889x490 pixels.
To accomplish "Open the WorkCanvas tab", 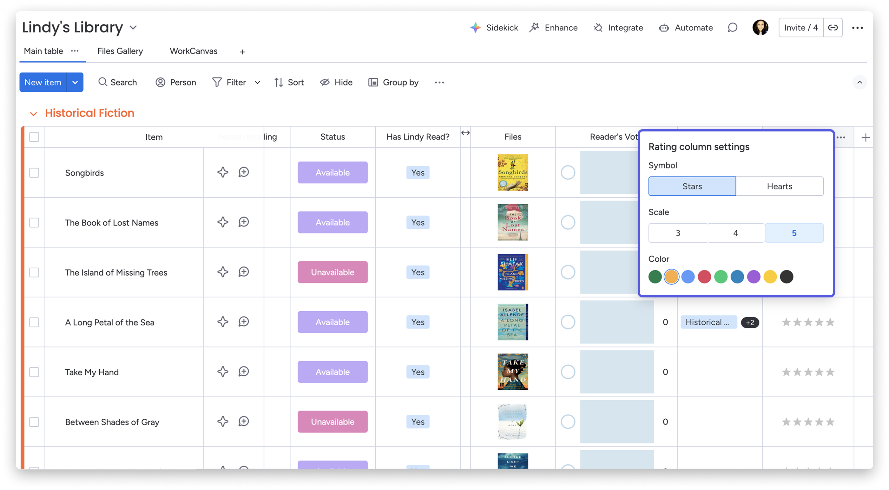I will 193,51.
